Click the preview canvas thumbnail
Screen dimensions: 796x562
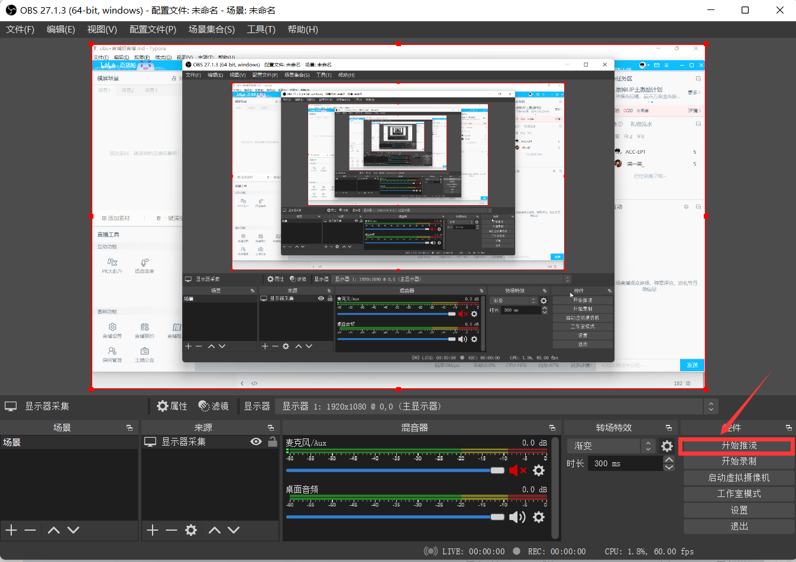pyautogui.click(x=398, y=216)
